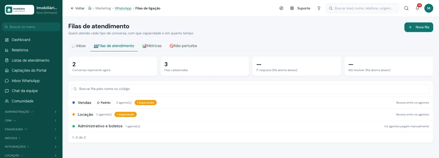Click the star icon on Padrão badge
The height and width of the screenshot is (158, 439).
[x=98, y=103]
